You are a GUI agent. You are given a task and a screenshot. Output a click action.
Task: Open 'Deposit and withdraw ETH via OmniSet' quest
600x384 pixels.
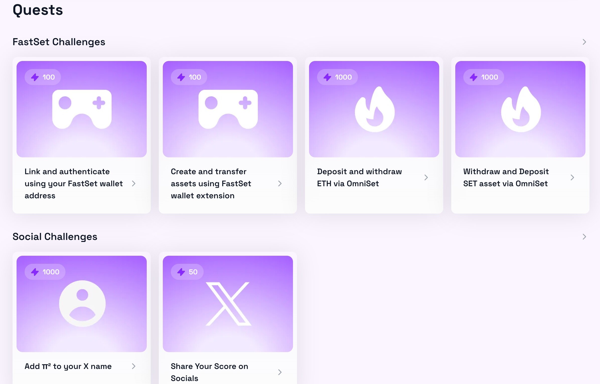tap(359, 177)
